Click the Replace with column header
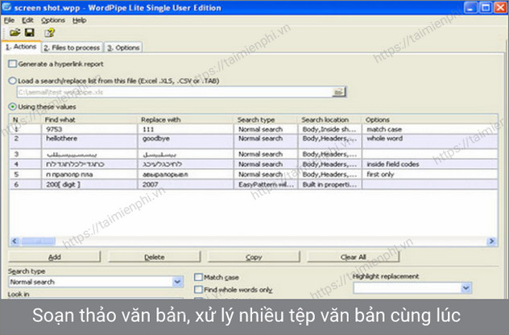The width and height of the screenshot is (509, 335). tap(186, 119)
